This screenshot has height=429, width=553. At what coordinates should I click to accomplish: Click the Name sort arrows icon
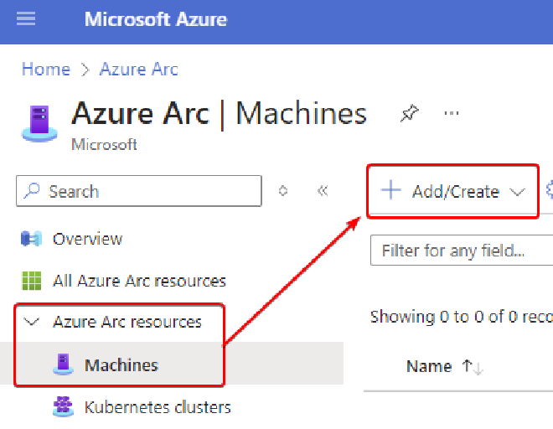pyautogui.click(x=473, y=367)
